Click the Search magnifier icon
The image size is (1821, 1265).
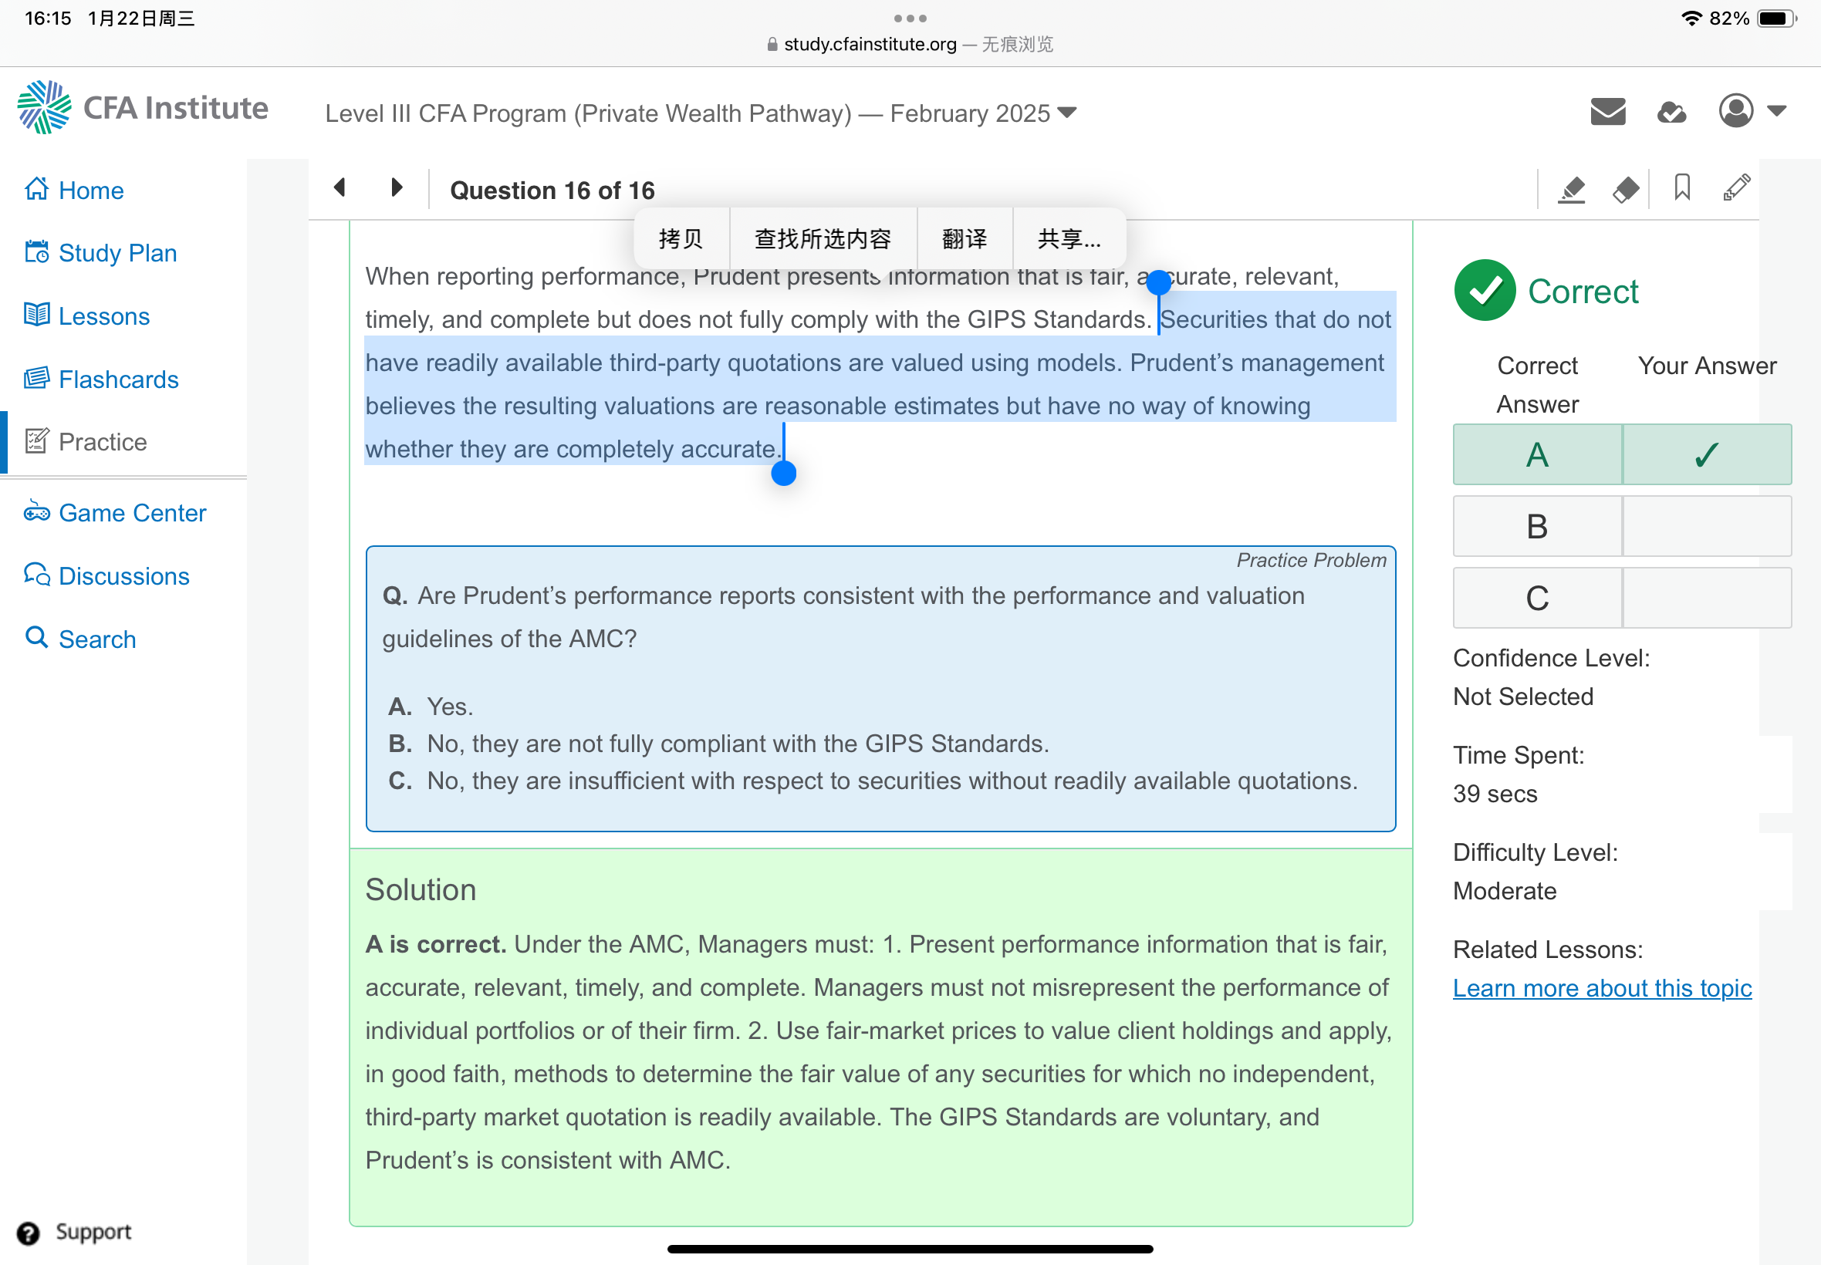[x=36, y=636]
